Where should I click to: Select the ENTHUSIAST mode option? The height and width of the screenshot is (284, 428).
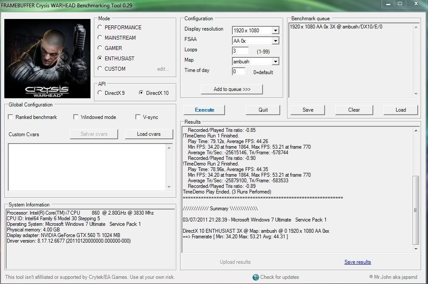point(100,58)
